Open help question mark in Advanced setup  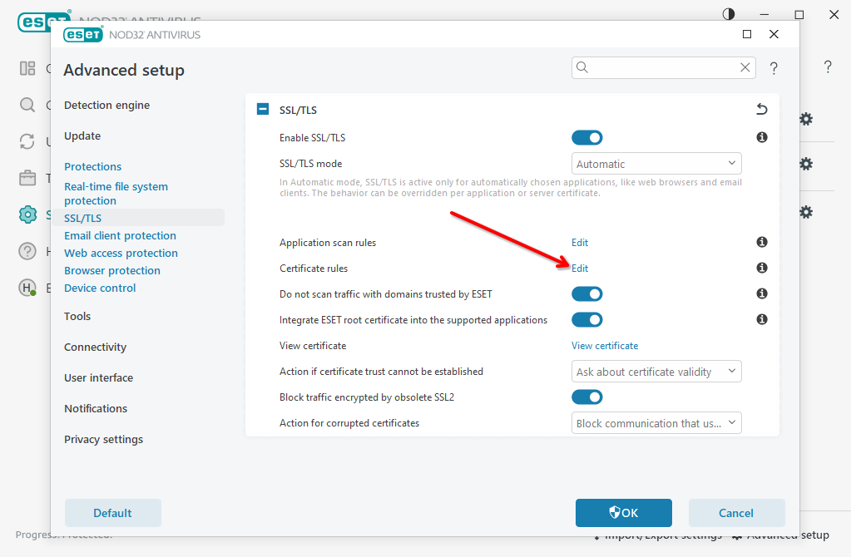[x=774, y=68]
